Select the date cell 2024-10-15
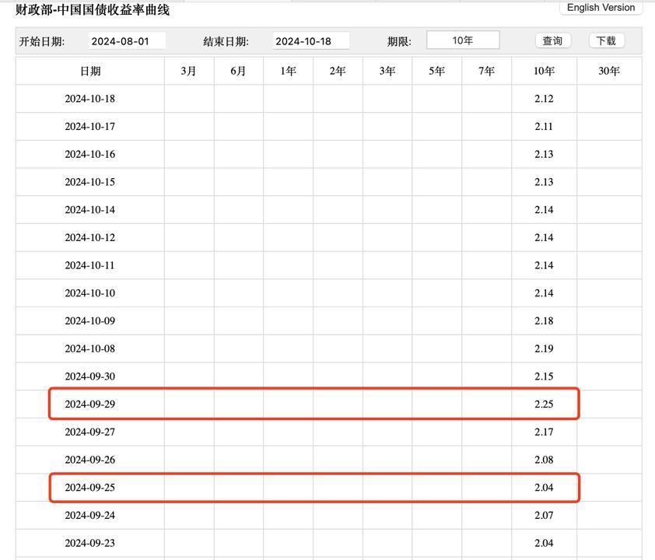The image size is (655, 560). pyautogui.click(x=89, y=182)
